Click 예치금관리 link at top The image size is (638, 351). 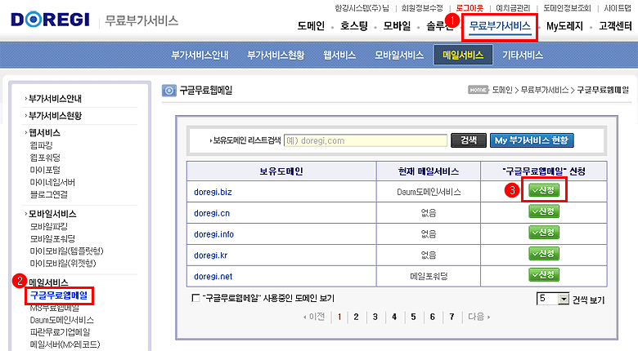pos(513,8)
